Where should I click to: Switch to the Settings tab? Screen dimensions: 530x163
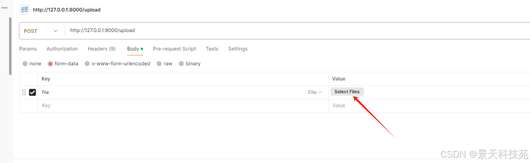pos(238,49)
